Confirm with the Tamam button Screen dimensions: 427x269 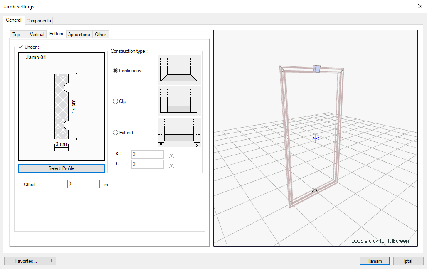click(375, 261)
